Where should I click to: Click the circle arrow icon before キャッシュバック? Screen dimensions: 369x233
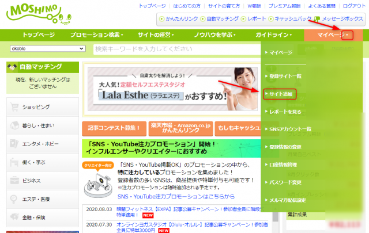point(271,19)
